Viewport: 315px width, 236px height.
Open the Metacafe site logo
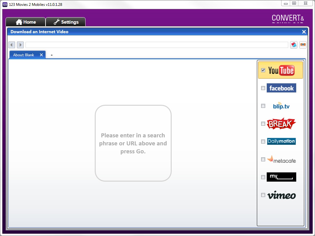(281, 159)
